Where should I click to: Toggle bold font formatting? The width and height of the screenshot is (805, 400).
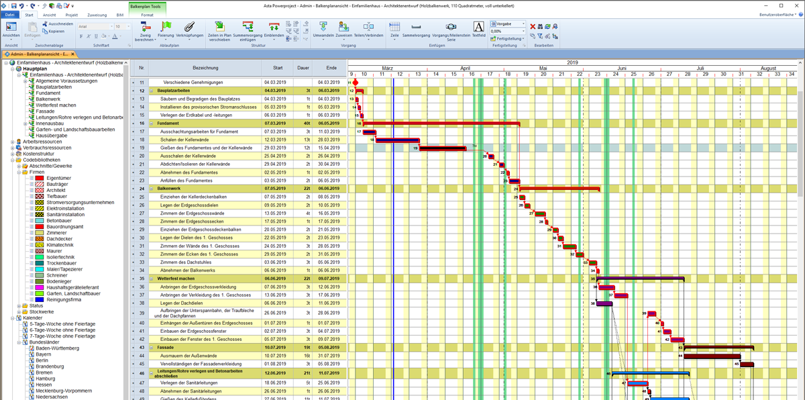pyautogui.click(x=81, y=36)
